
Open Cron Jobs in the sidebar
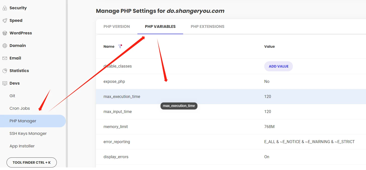(20, 108)
